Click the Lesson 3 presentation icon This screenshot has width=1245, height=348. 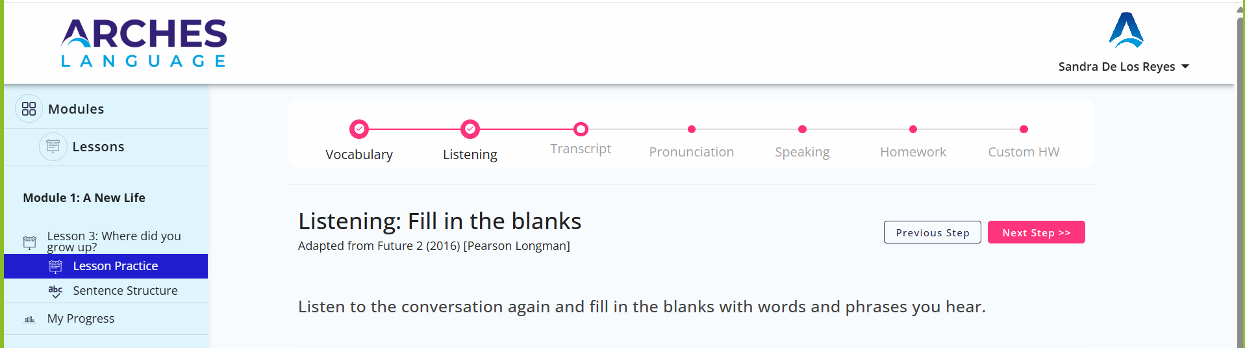pos(30,242)
